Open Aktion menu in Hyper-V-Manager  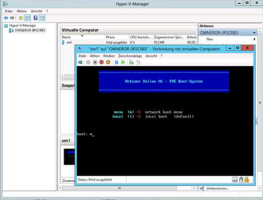(22, 11)
